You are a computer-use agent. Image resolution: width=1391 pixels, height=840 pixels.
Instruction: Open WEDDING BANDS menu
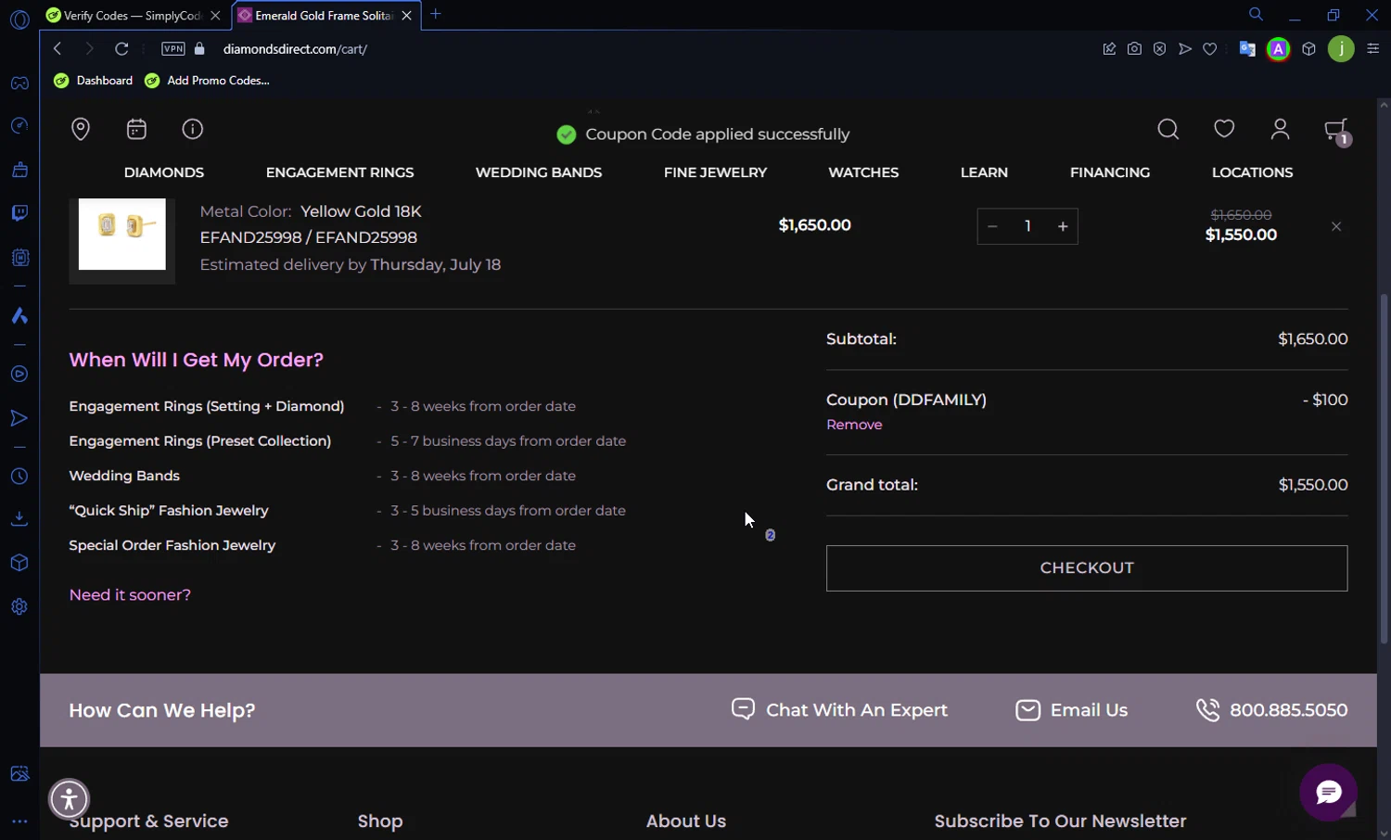pyautogui.click(x=539, y=172)
